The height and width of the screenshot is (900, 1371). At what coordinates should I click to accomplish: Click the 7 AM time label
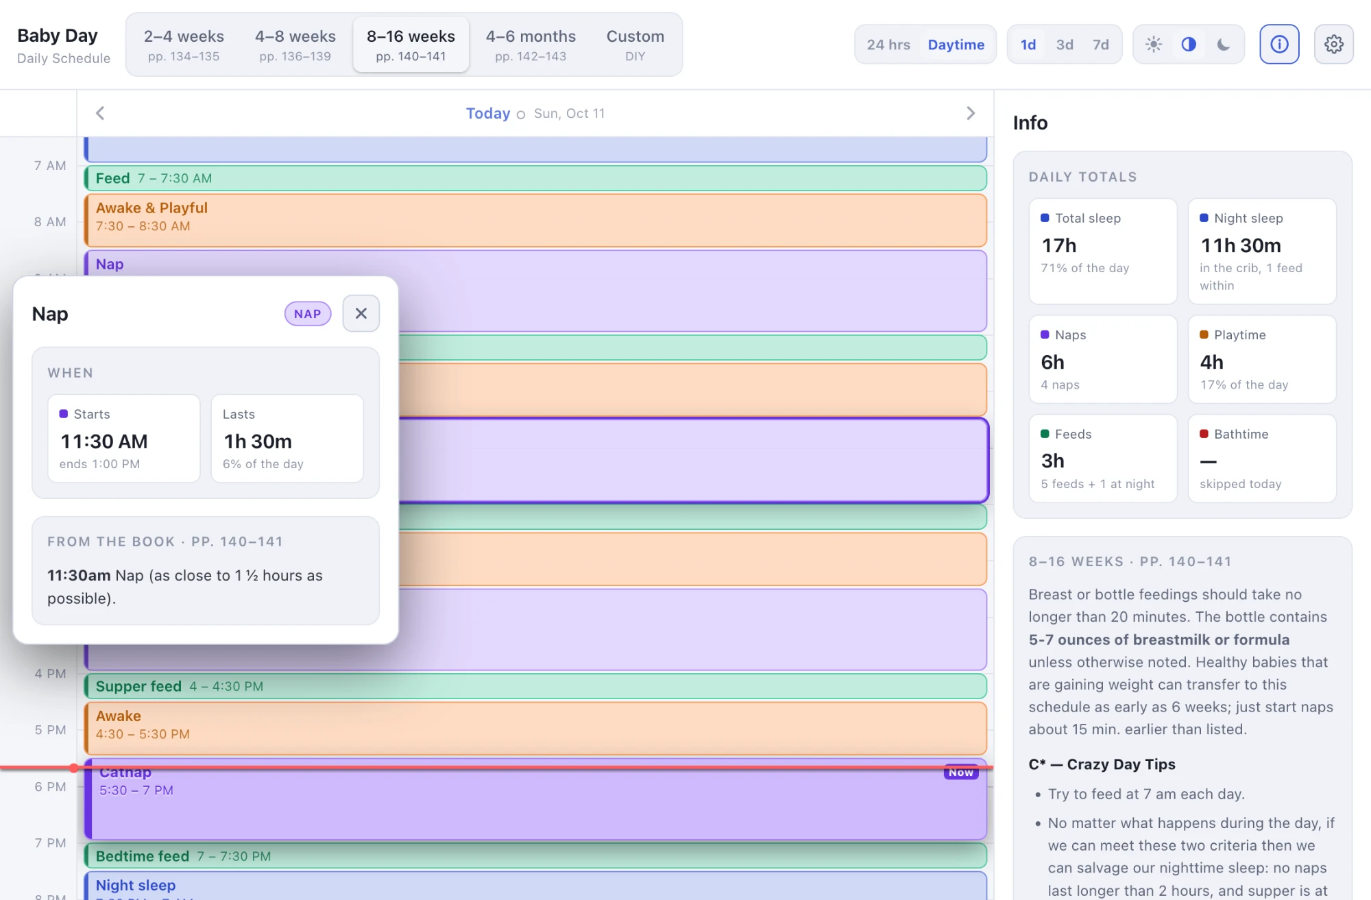pyautogui.click(x=50, y=166)
